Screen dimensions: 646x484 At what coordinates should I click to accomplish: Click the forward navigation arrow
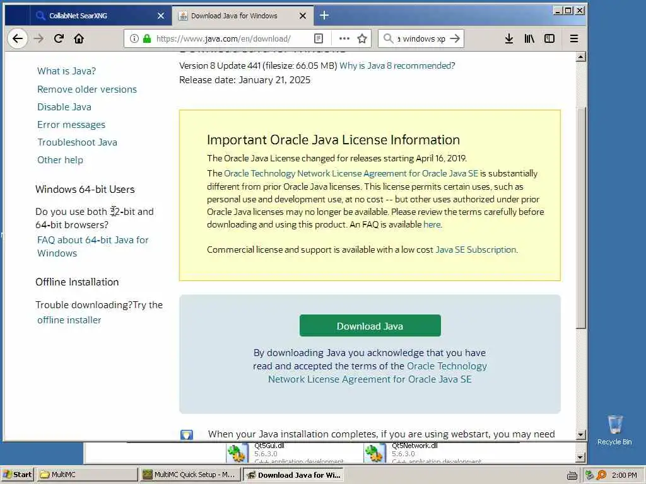click(38, 38)
